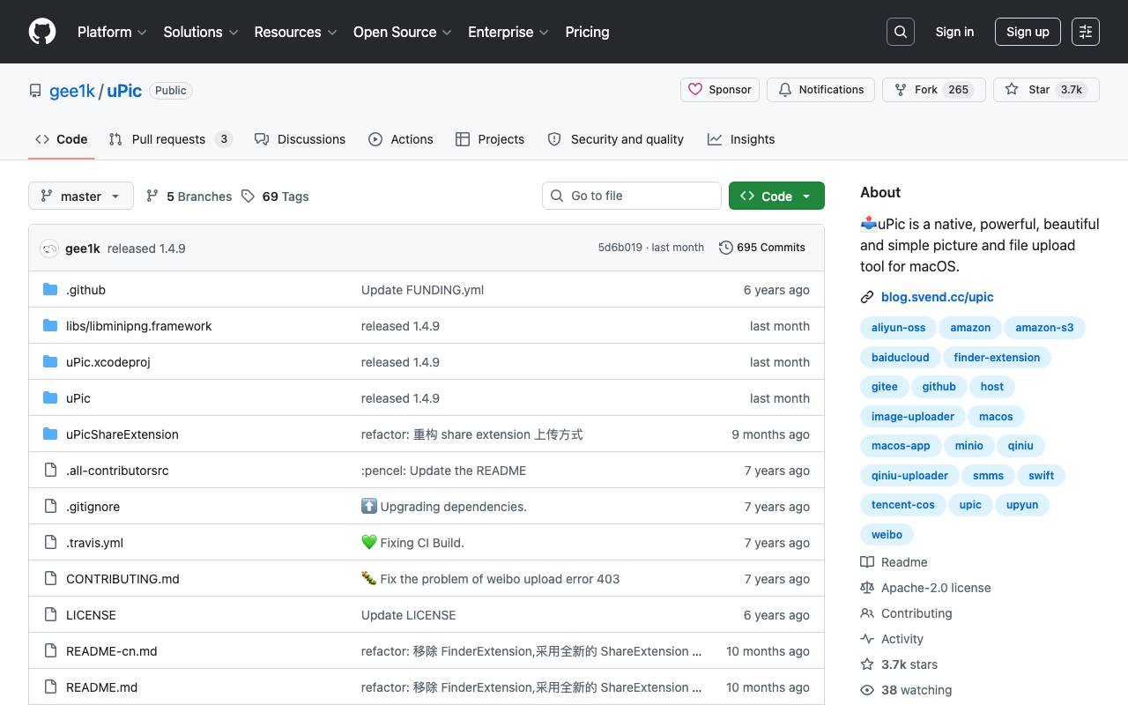Image resolution: width=1128 pixels, height=705 pixels.
Task: Click the people icon beside Contributing
Action: [867, 613]
